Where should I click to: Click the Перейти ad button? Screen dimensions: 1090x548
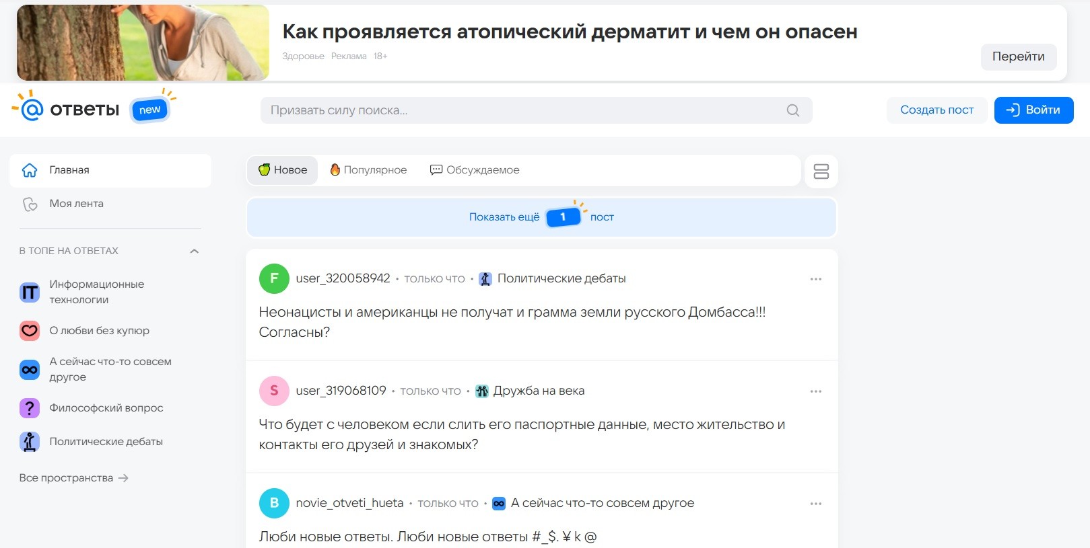click(x=1018, y=56)
